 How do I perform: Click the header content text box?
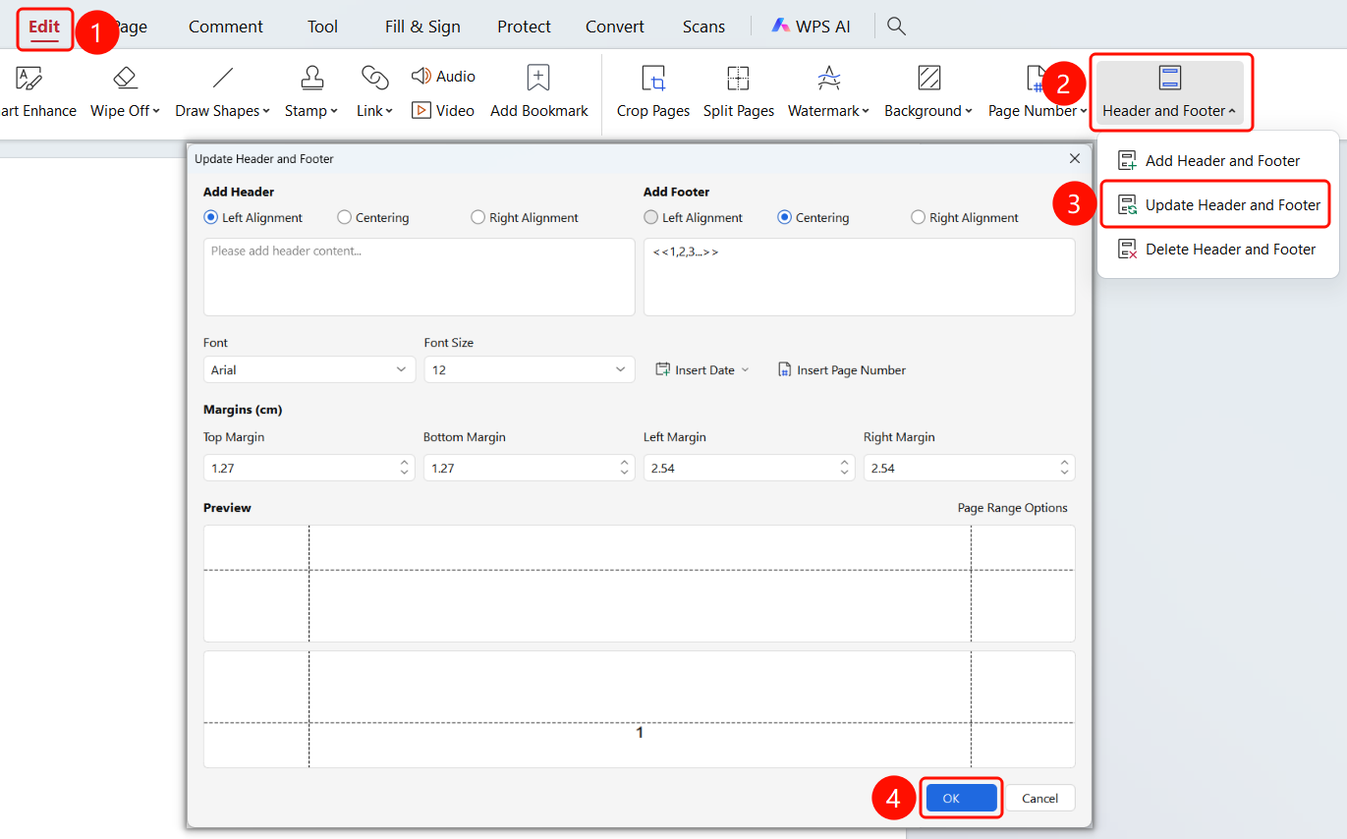pos(420,277)
